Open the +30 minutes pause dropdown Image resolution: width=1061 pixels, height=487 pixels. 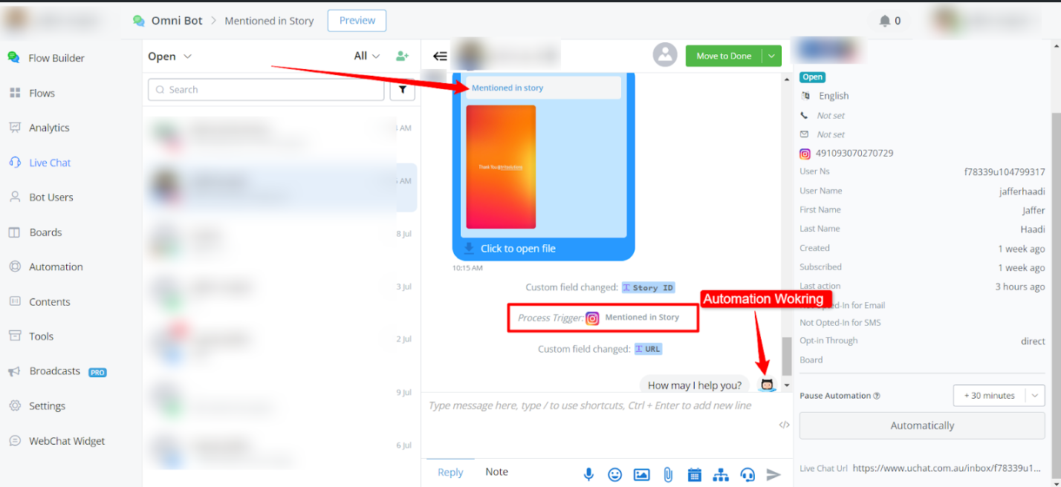(x=1035, y=396)
